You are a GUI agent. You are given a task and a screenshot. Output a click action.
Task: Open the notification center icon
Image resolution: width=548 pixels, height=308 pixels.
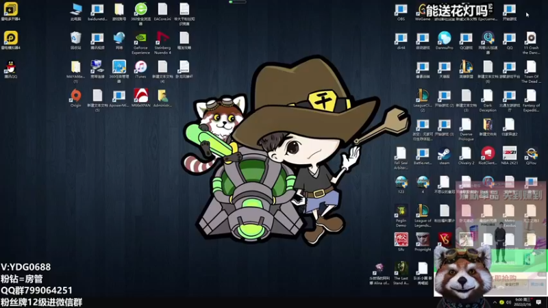[539, 303]
